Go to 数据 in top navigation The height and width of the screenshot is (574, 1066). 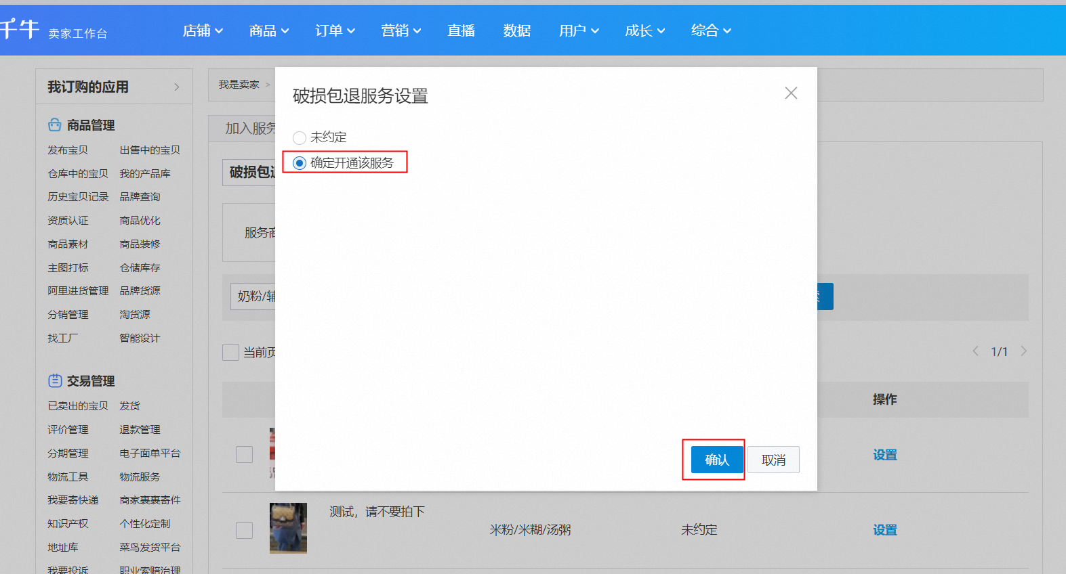[x=517, y=30]
